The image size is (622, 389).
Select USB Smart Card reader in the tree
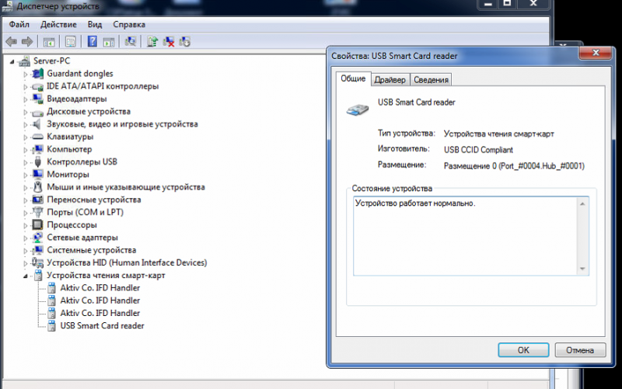[x=102, y=325]
